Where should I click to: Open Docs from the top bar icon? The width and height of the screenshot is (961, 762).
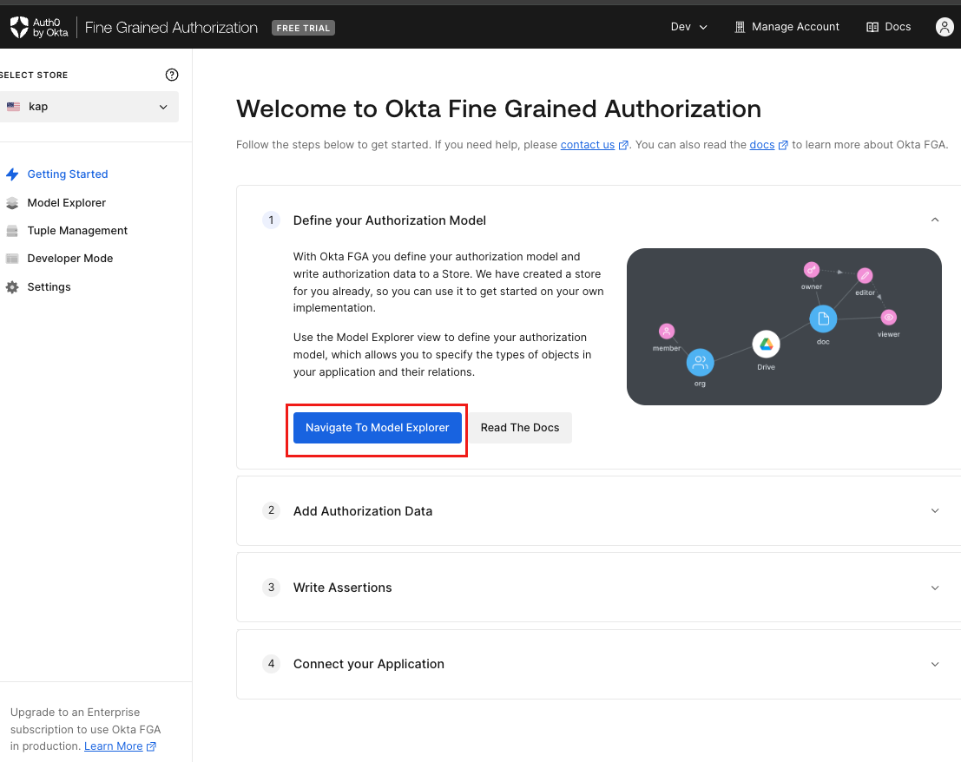tap(872, 26)
